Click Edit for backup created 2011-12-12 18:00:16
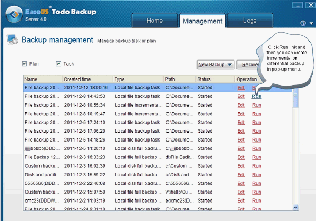The width and height of the screenshot is (316, 221). point(241,88)
